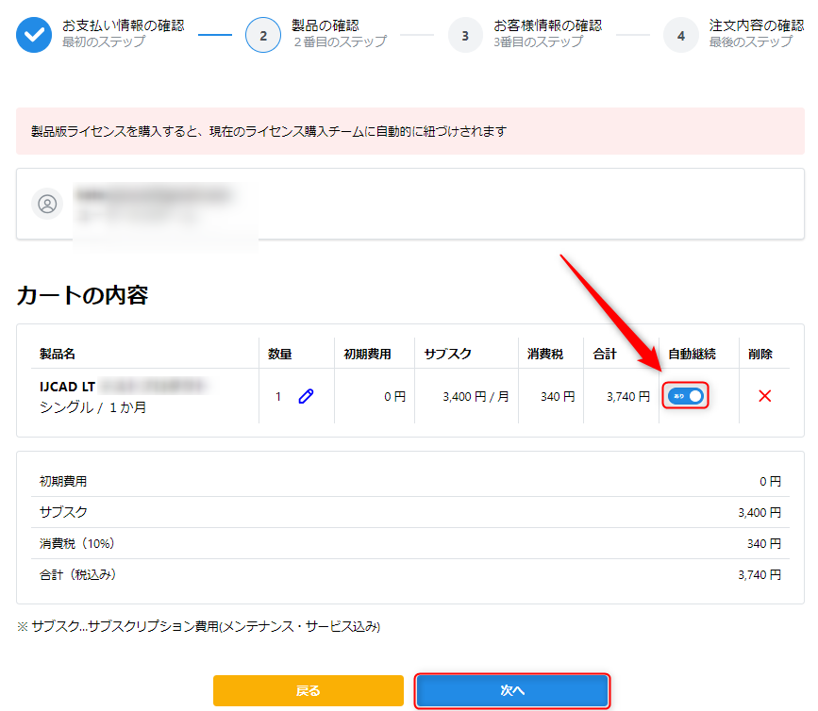Click the user account avatar icon
Viewport: 818px width, 711px height.
click(47, 204)
